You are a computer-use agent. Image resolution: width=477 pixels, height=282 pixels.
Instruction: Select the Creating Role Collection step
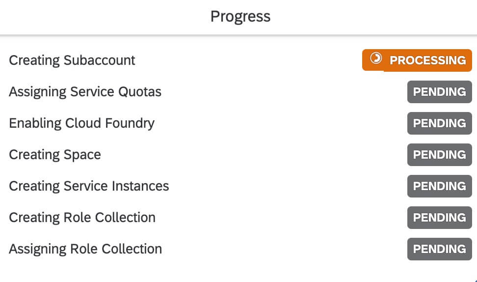(x=82, y=218)
